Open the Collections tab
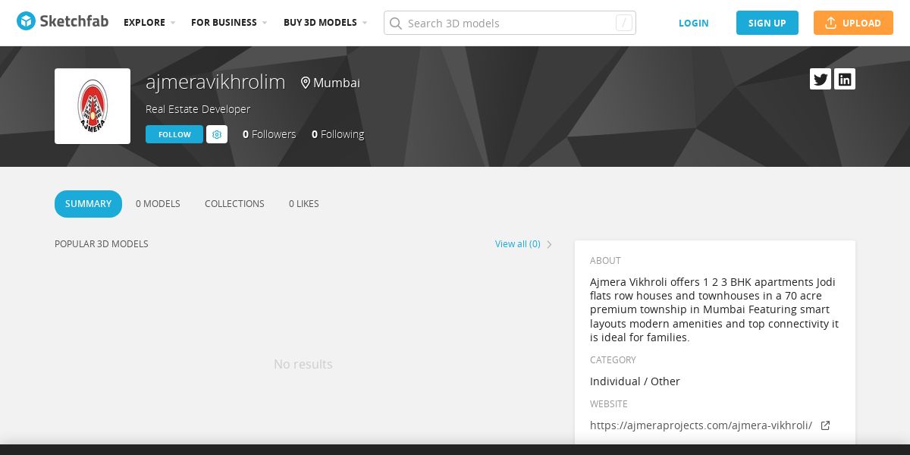The height and width of the screenshot is (455, 910). click(234, 204)
